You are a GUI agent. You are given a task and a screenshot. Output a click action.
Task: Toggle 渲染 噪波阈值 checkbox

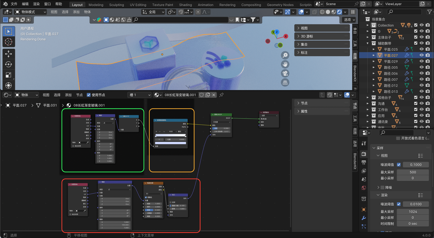click(399, 204)
